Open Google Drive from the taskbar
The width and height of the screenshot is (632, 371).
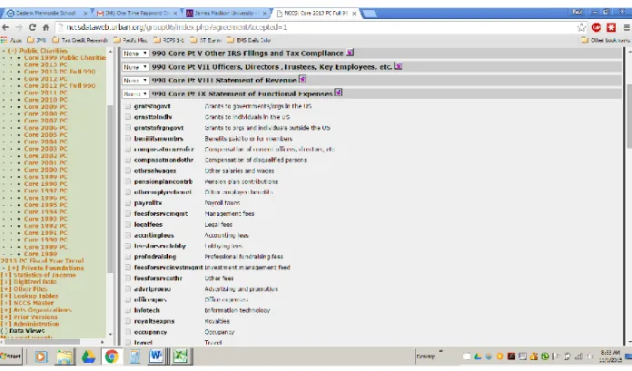(x=88, y=356)
